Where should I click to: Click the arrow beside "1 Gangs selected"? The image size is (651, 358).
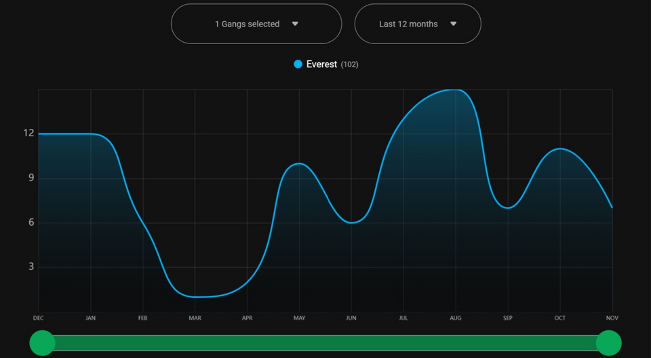coord(295,24)
